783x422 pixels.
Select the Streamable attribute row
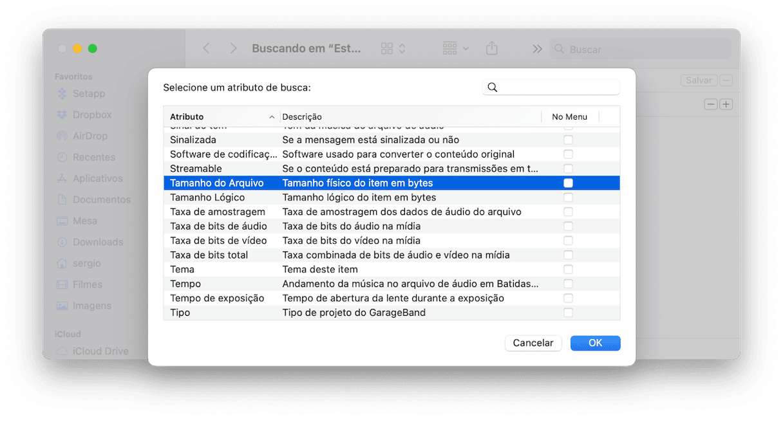click(391, 169)
